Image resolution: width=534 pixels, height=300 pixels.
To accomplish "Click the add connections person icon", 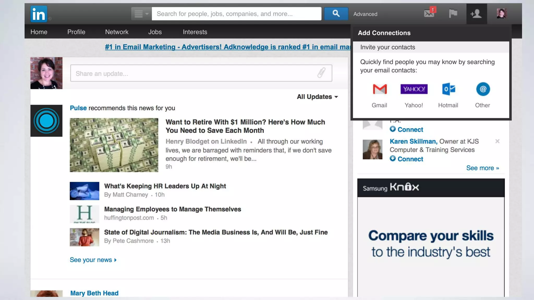I will (476, 14).
